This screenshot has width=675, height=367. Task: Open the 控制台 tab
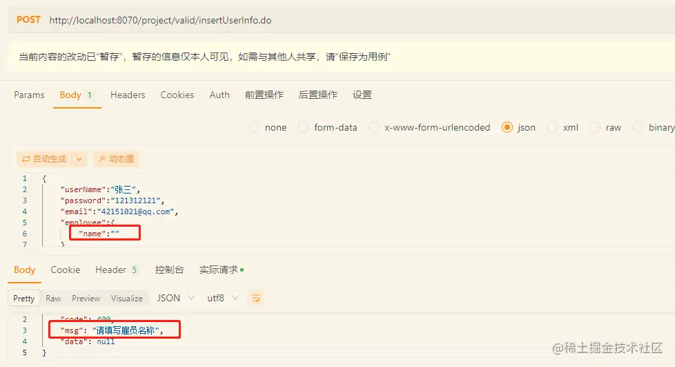(169, 270)
